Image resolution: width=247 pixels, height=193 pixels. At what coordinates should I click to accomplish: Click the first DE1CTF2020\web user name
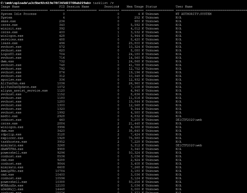click(189, 120)
